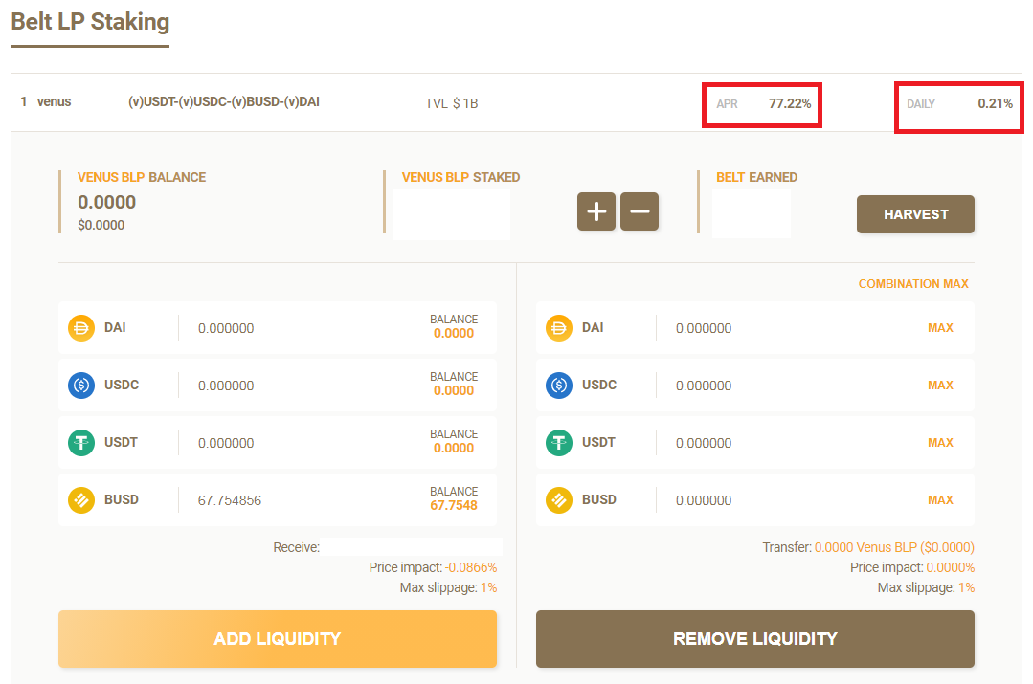Click BUSD coin icon in remove liquidity panel
Screen dimensions: 1033x684
pos(559,500)
